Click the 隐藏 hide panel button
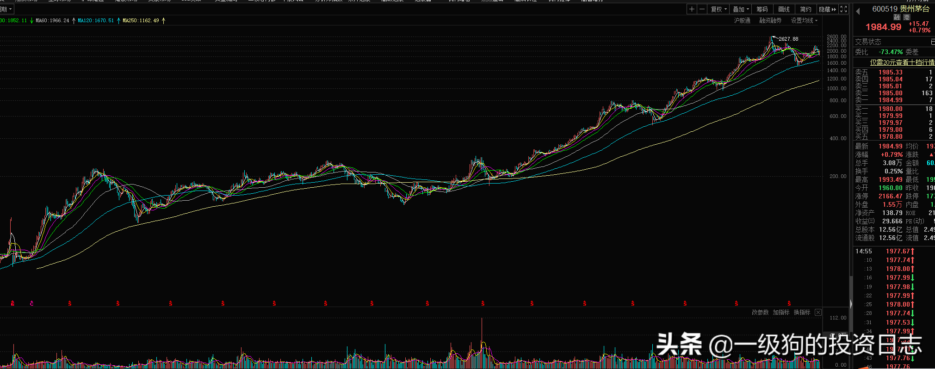This screenshot has height=369, width=935. pos(827,9)
